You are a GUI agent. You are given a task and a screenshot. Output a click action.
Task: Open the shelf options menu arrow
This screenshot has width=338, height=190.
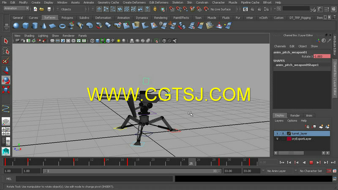[6, 28]
